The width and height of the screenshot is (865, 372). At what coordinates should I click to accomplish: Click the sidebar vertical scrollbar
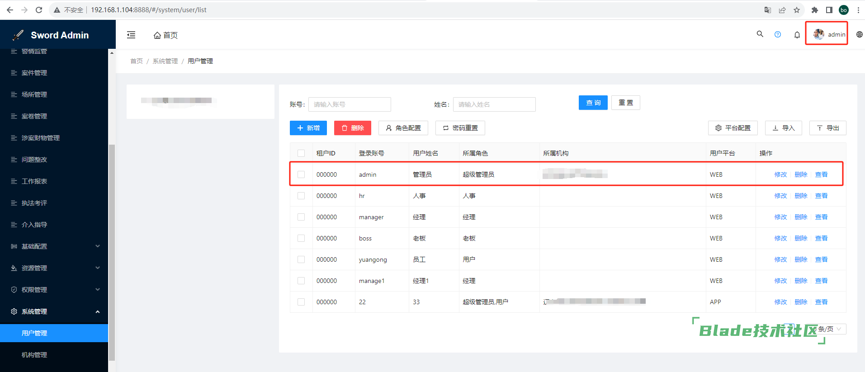(112, 252)
